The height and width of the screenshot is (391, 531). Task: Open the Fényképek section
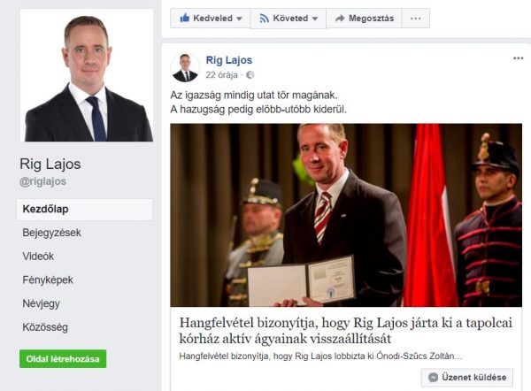(x=48, y=280)
